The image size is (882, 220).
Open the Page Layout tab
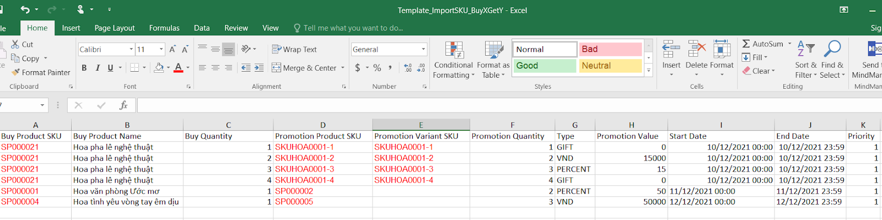[x=115, y=28]
